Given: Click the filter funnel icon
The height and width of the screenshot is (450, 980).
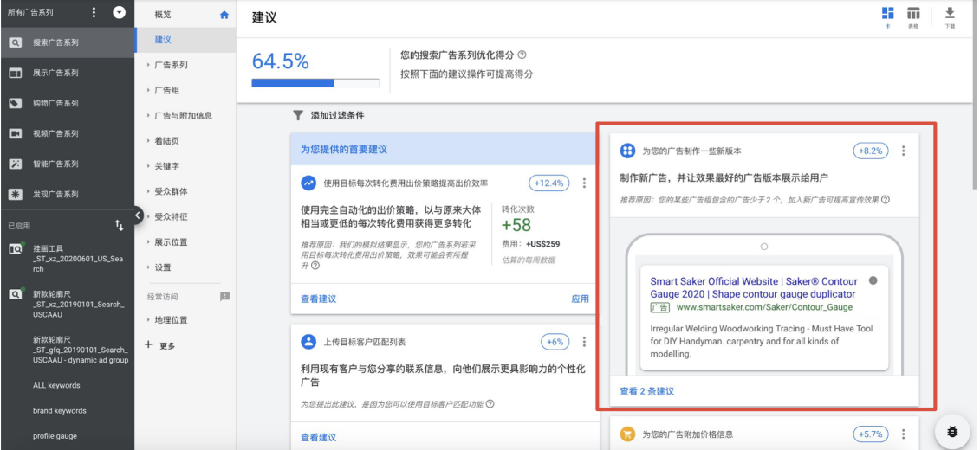Looking at the screenshot, I should (298, 115).
